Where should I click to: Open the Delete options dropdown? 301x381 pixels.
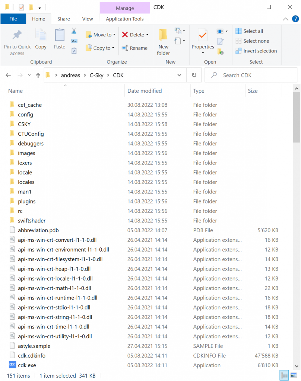(147, 35)
